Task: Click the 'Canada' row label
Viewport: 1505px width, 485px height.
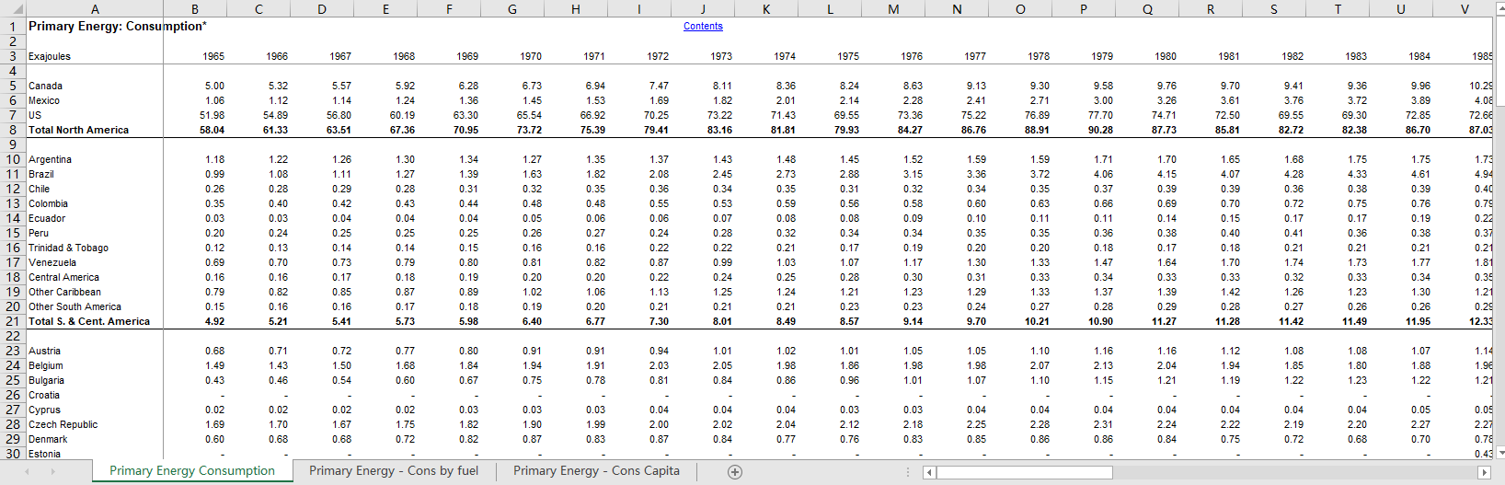Action: 45,86
